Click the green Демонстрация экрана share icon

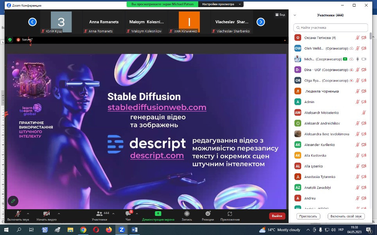coord(158,214)
